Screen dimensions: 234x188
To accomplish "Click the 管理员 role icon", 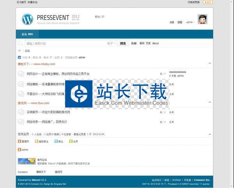I will 19,141.
